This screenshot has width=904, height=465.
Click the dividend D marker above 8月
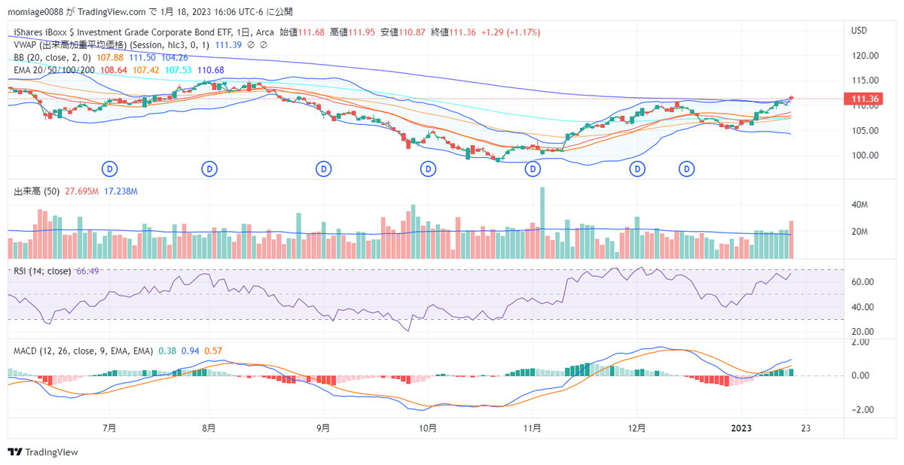[209, 169]
